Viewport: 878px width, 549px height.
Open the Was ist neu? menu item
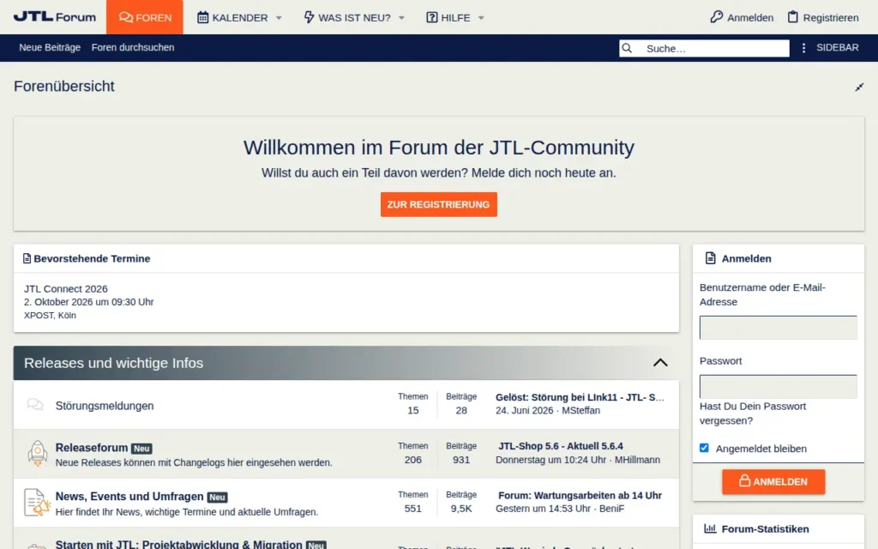tap(347, 17)
